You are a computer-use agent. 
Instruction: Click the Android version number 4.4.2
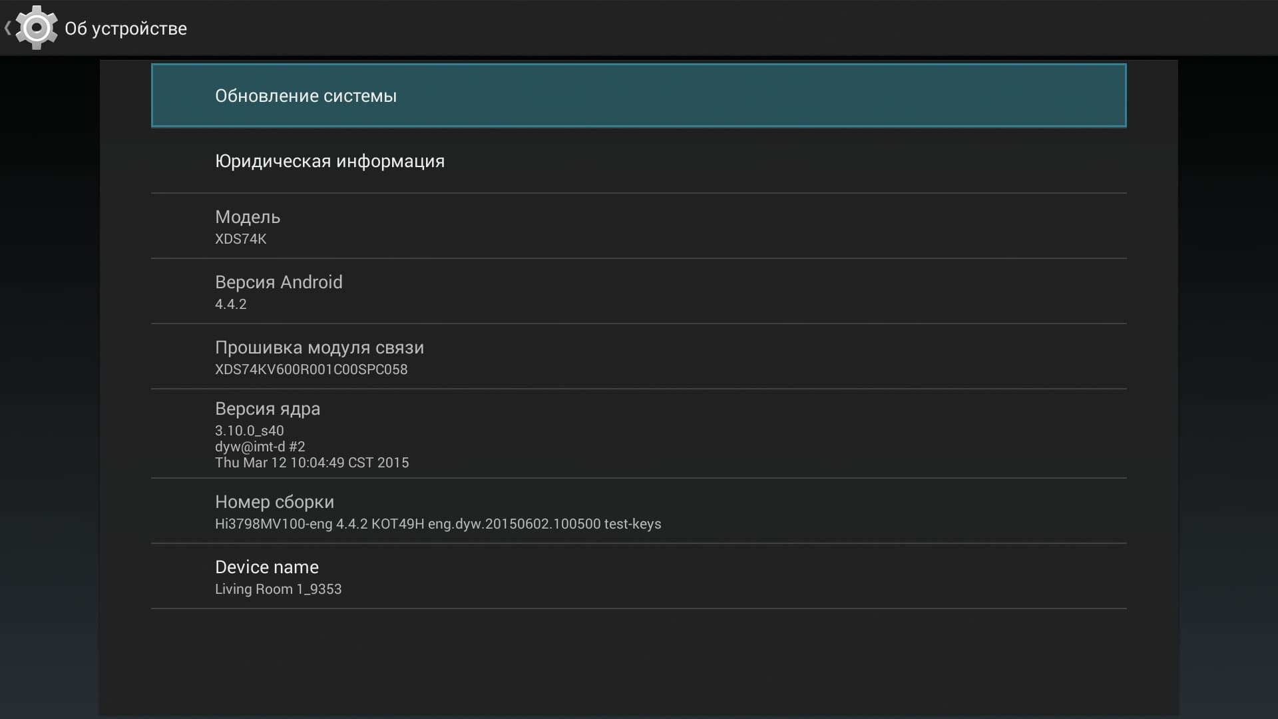pos(230,304)
